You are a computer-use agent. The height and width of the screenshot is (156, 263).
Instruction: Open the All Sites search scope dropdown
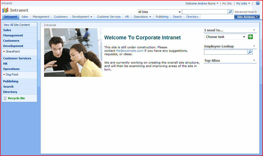[x=159, y=12]
